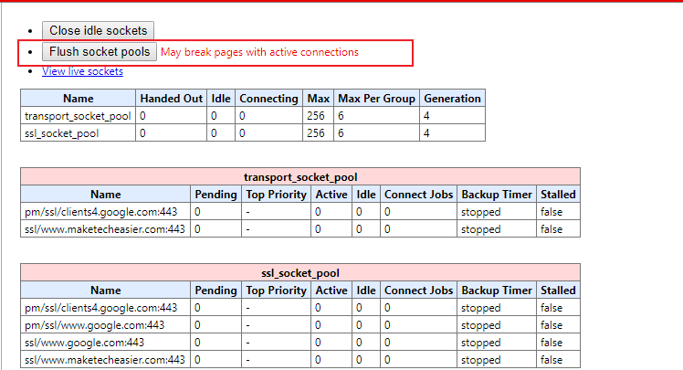Click Top Priority header in transport_socket_pool table
683x370 pixels.
(276, 195)
